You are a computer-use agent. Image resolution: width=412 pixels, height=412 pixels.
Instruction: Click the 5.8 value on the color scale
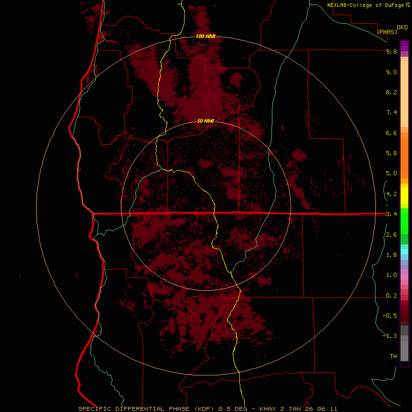click(x=391, y=153)
